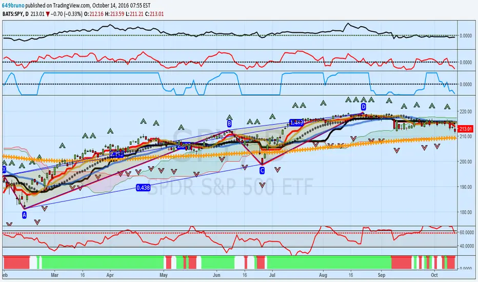Select the X pattern point at left edge

click(x=4, y=170)
